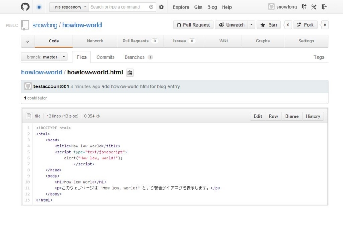Click the Edit file button

(258, 116)
